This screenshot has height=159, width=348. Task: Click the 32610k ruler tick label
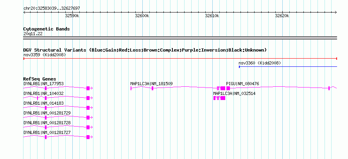click(x=212, y=16)
